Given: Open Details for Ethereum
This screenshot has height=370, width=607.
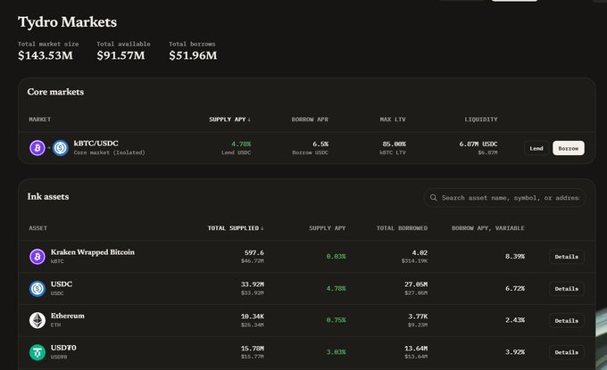Looking at the screenshot, I should pyautogui.click(x=566, y=320).
